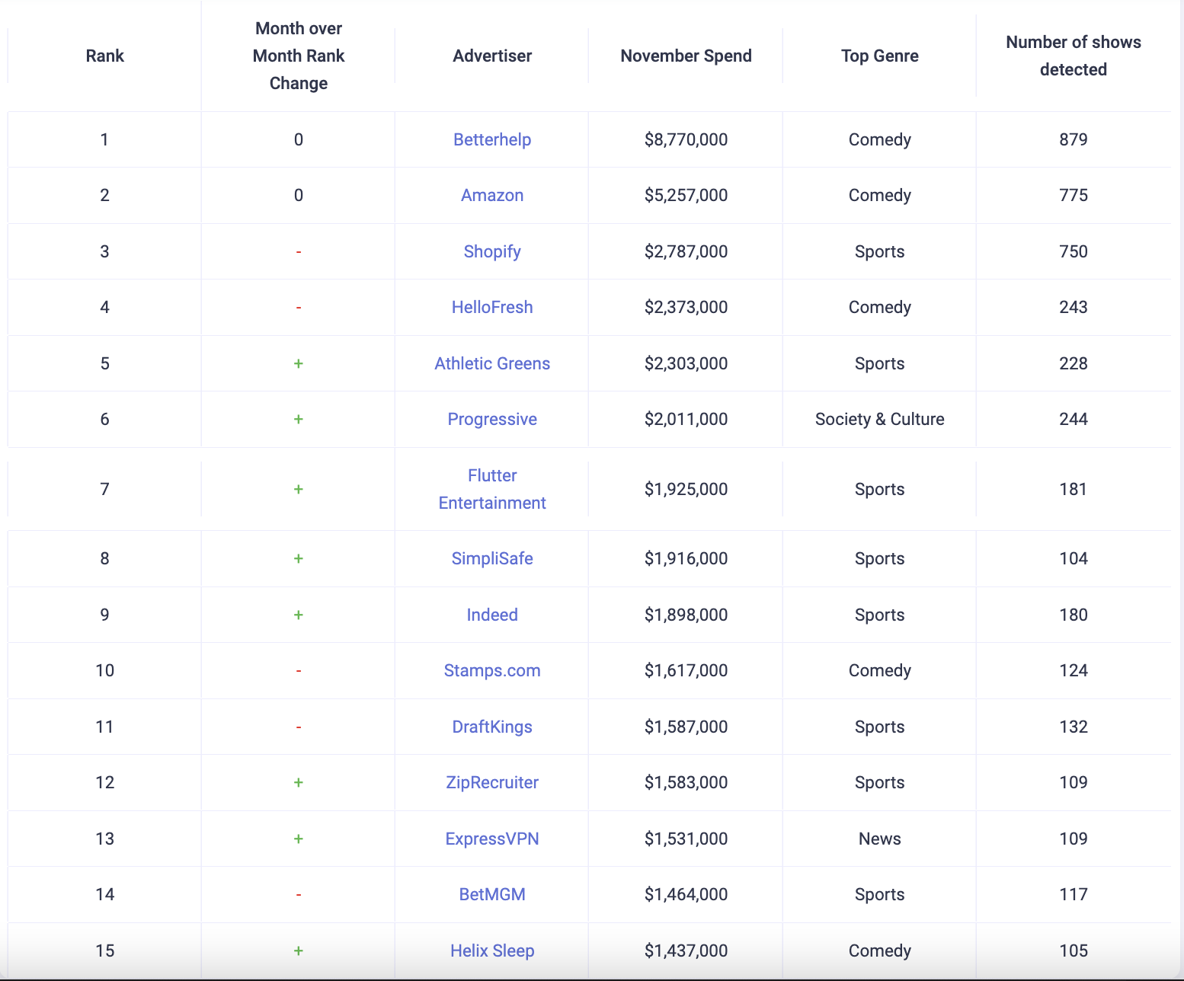Select the 244 shows detected cell
The image size is (1184, 981).
(1074, 419)
